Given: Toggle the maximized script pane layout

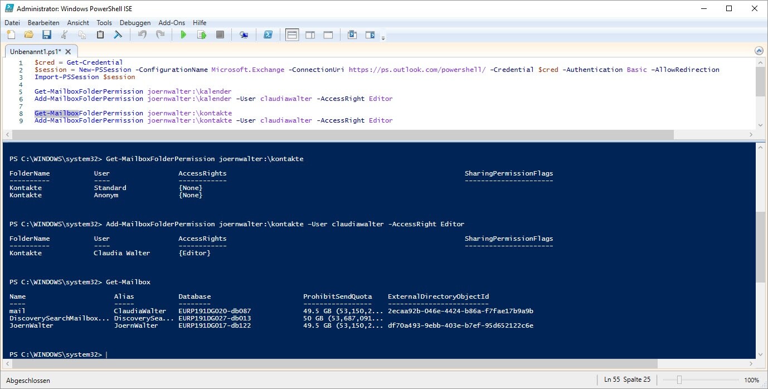Looking at the screenshot, I should [328, 35].
